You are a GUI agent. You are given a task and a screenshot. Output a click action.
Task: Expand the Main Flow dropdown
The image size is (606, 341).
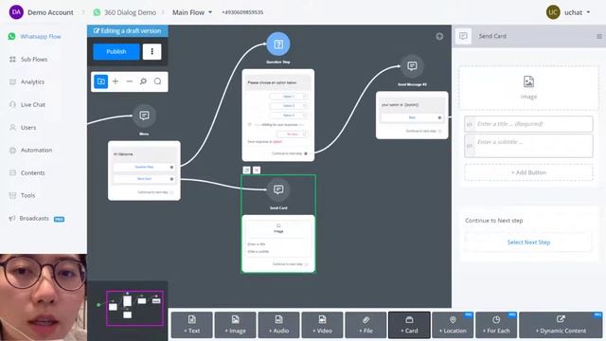pyautogui.click(x=192, y=12)
